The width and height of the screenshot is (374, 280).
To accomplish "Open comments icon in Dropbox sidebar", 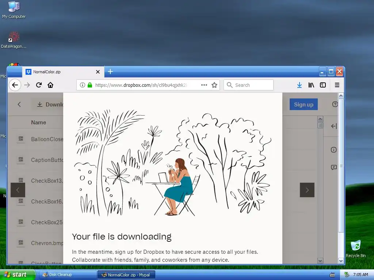I will pos(334,167).
